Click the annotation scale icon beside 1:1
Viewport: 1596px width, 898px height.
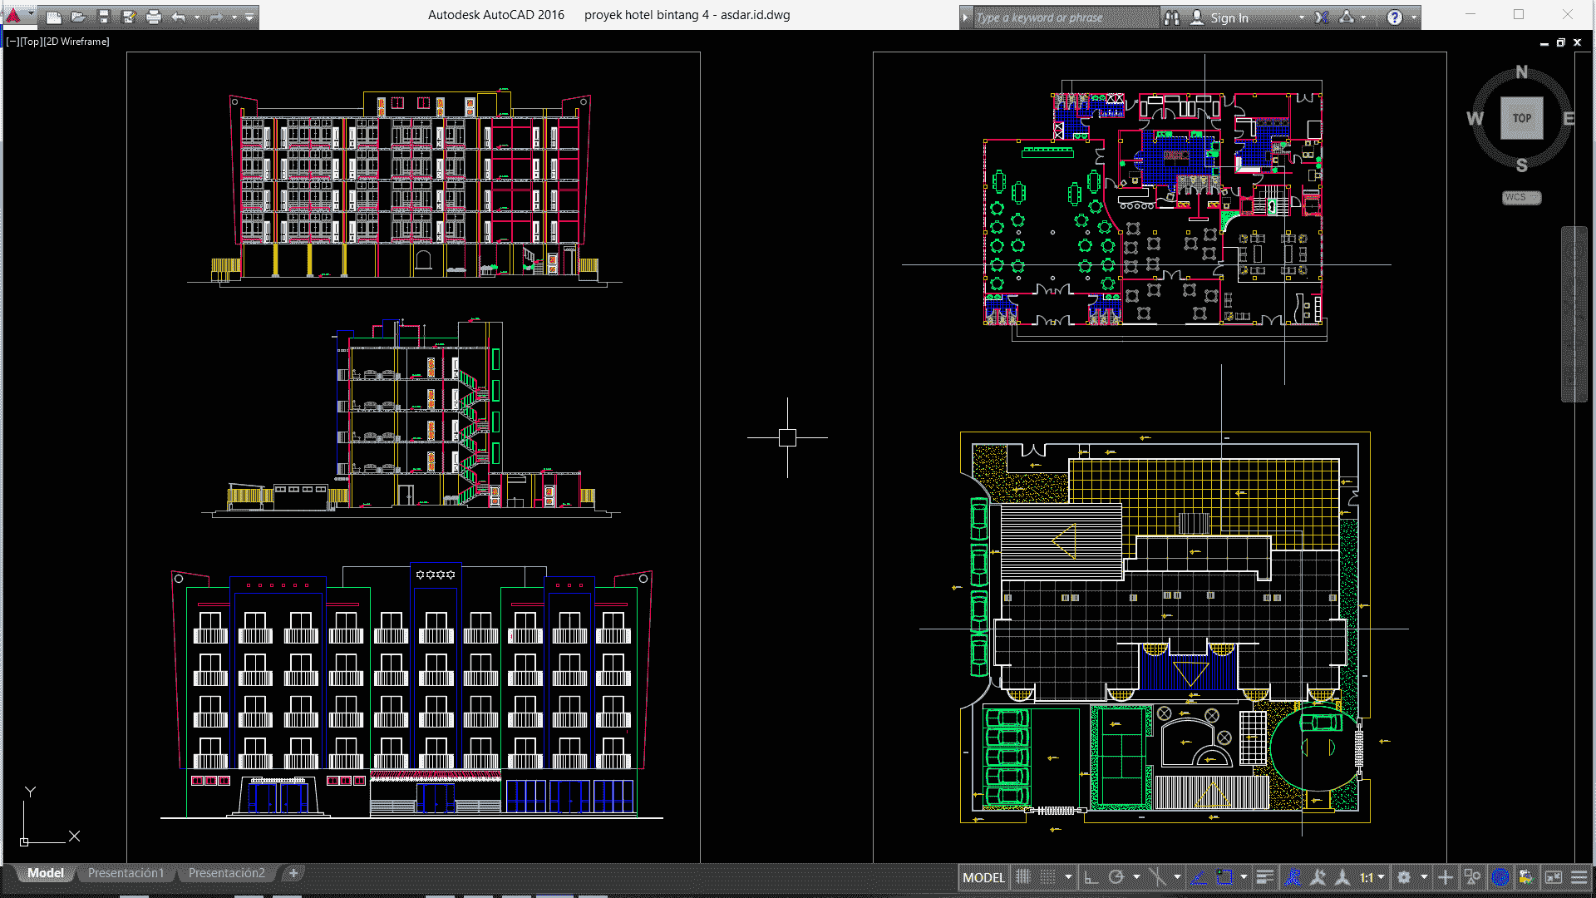click(x=1342, y=877)
